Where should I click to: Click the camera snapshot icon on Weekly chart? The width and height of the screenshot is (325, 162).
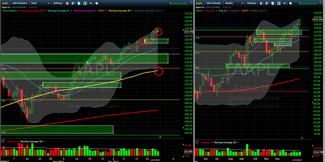click(285, 3)
